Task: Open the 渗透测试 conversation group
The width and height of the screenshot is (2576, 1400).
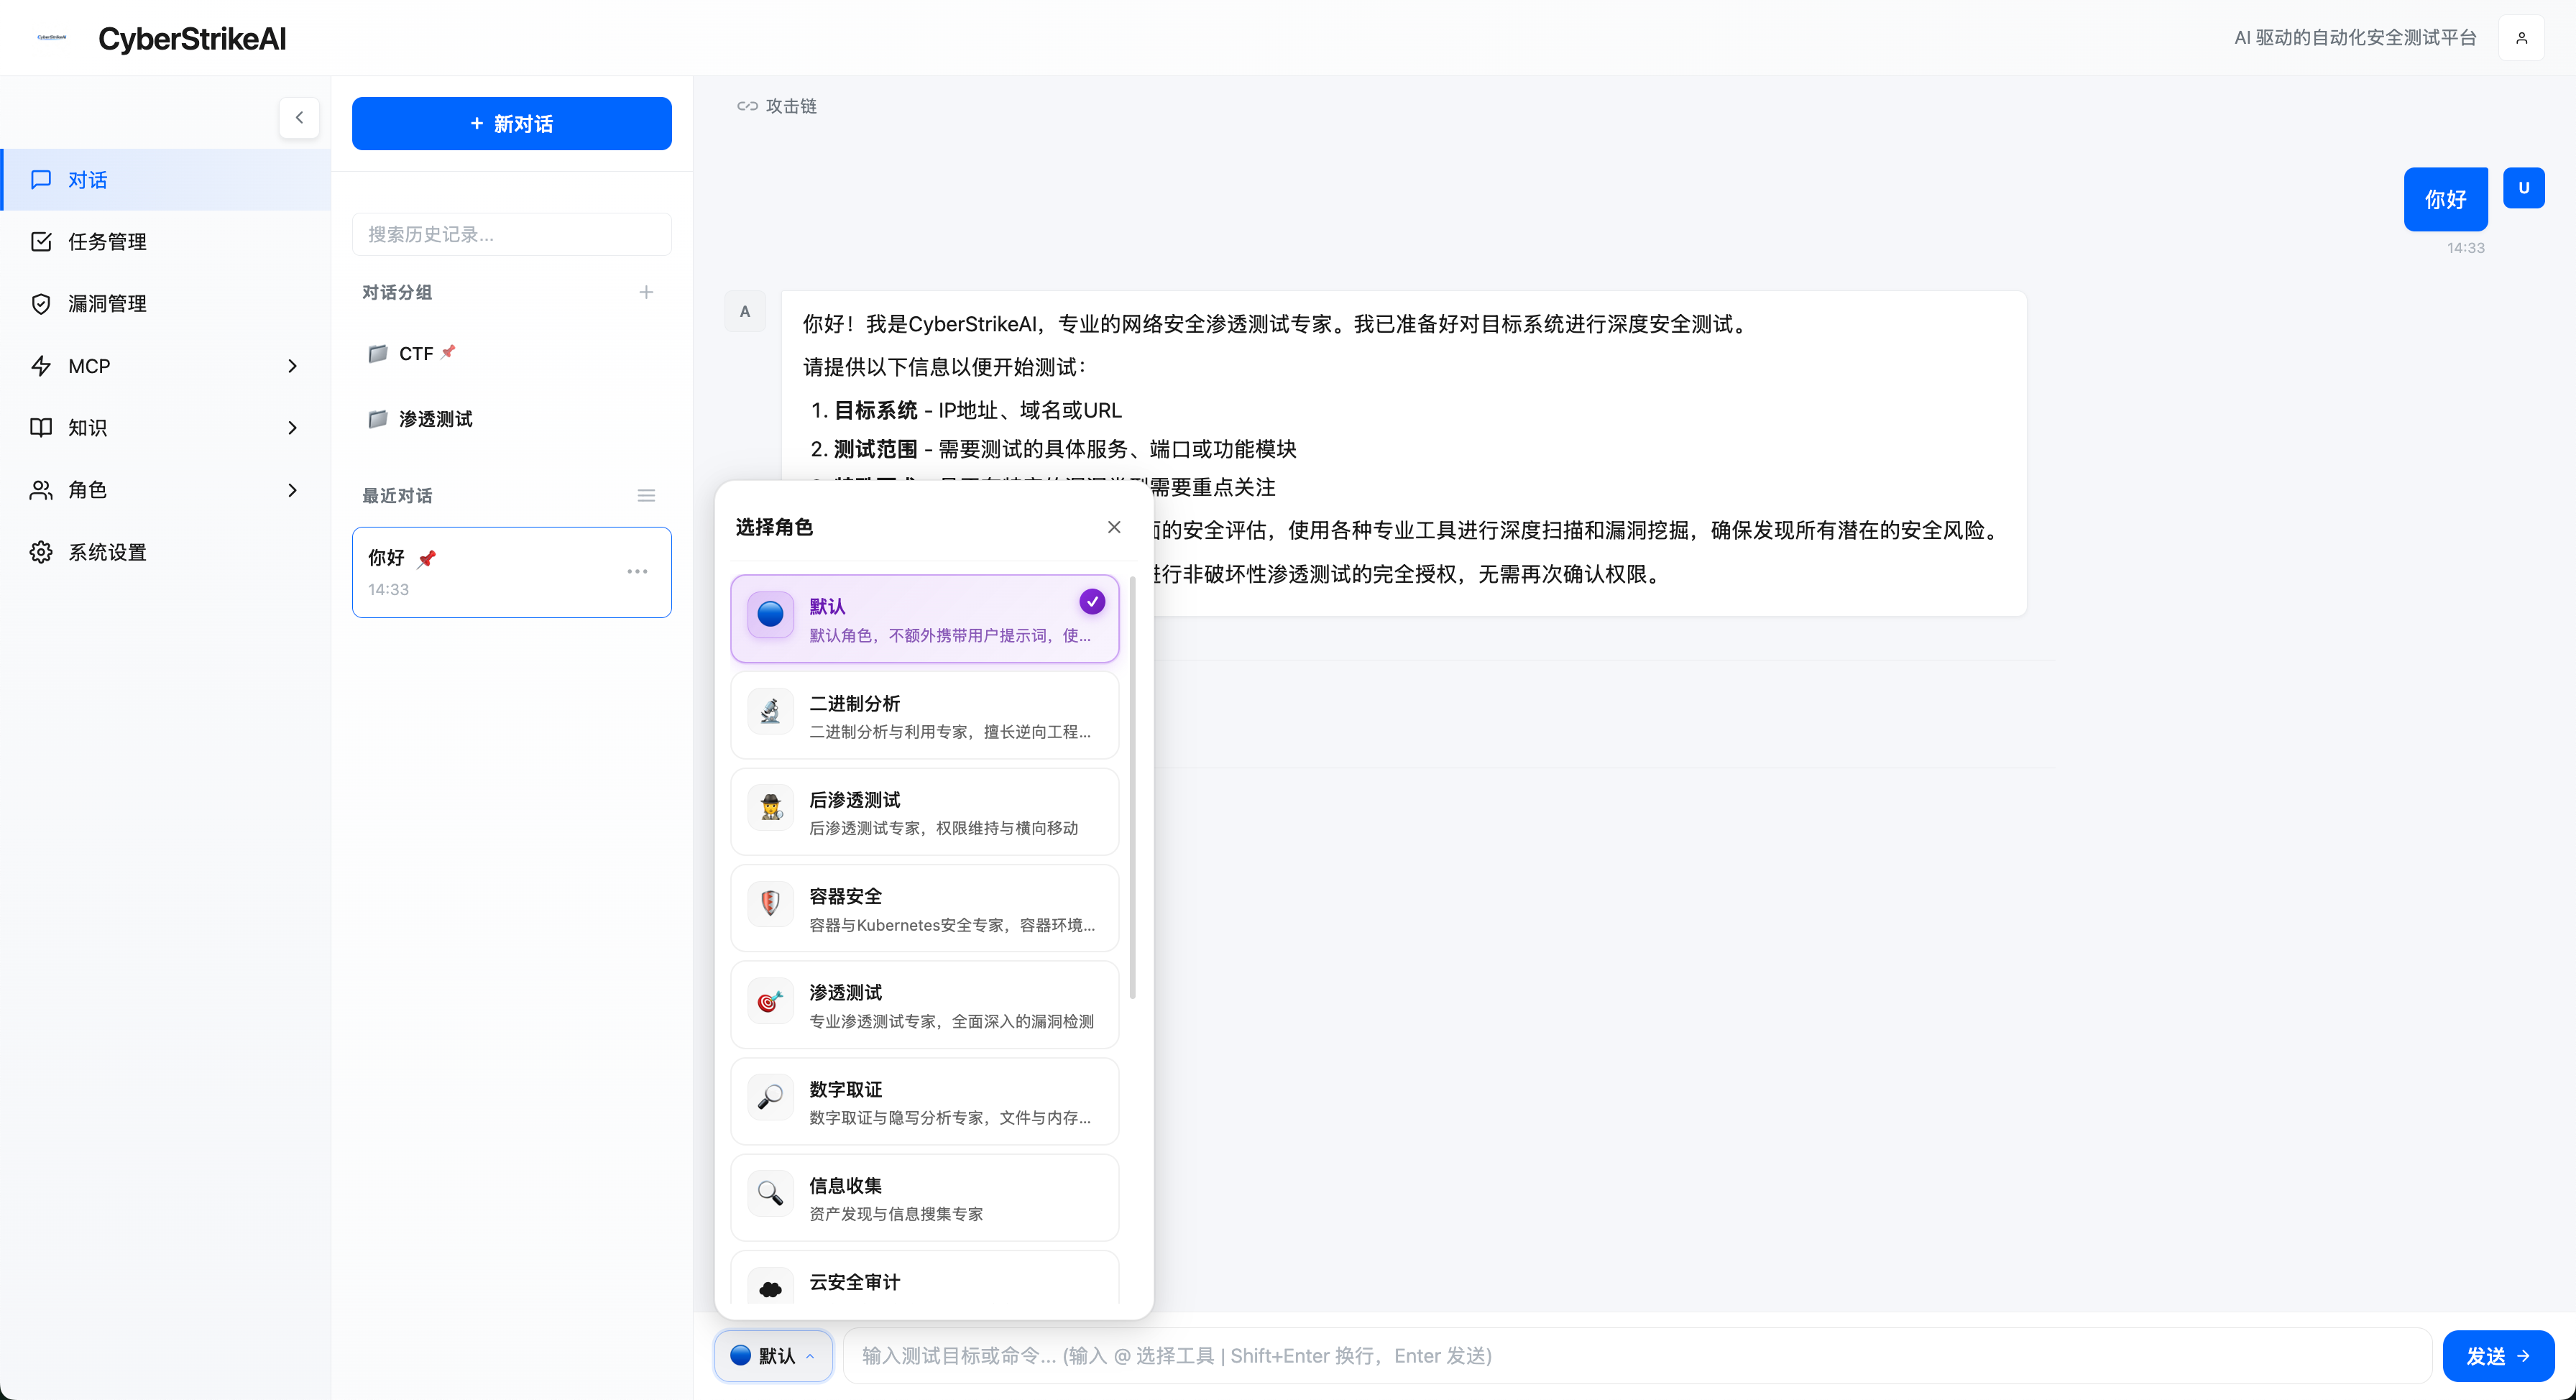Action: pos(511,419)
